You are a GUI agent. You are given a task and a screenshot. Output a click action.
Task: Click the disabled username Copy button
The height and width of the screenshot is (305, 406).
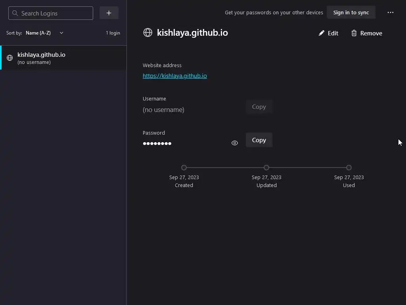(259, 107)
